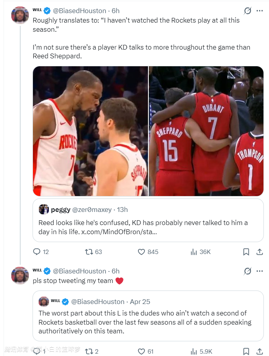269x356 pixels.
Task: Click reply icon on first tweet
Action: pos(37,252)
